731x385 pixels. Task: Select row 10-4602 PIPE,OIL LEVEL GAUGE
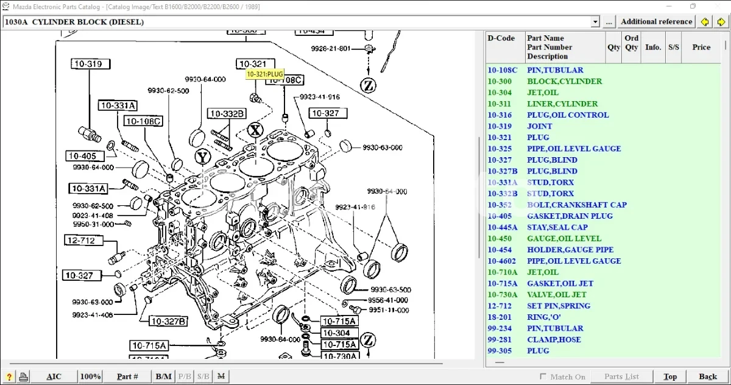[x=603, y=261]
